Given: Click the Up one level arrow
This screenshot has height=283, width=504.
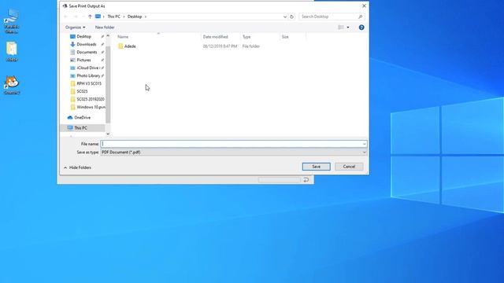Looking at the screenshot, I should (90, 17).
